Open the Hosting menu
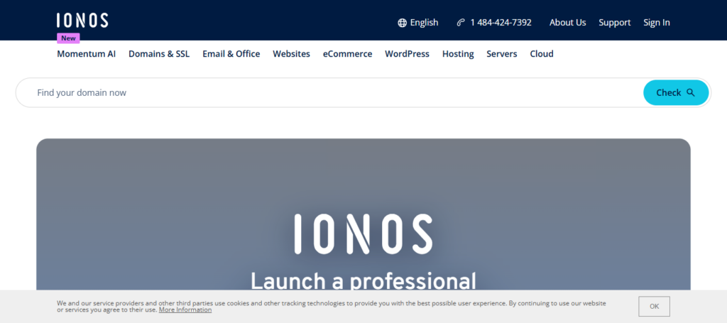The width and height of the screenshot is (727, 323). pyautogui.click(x=458, y=54)
